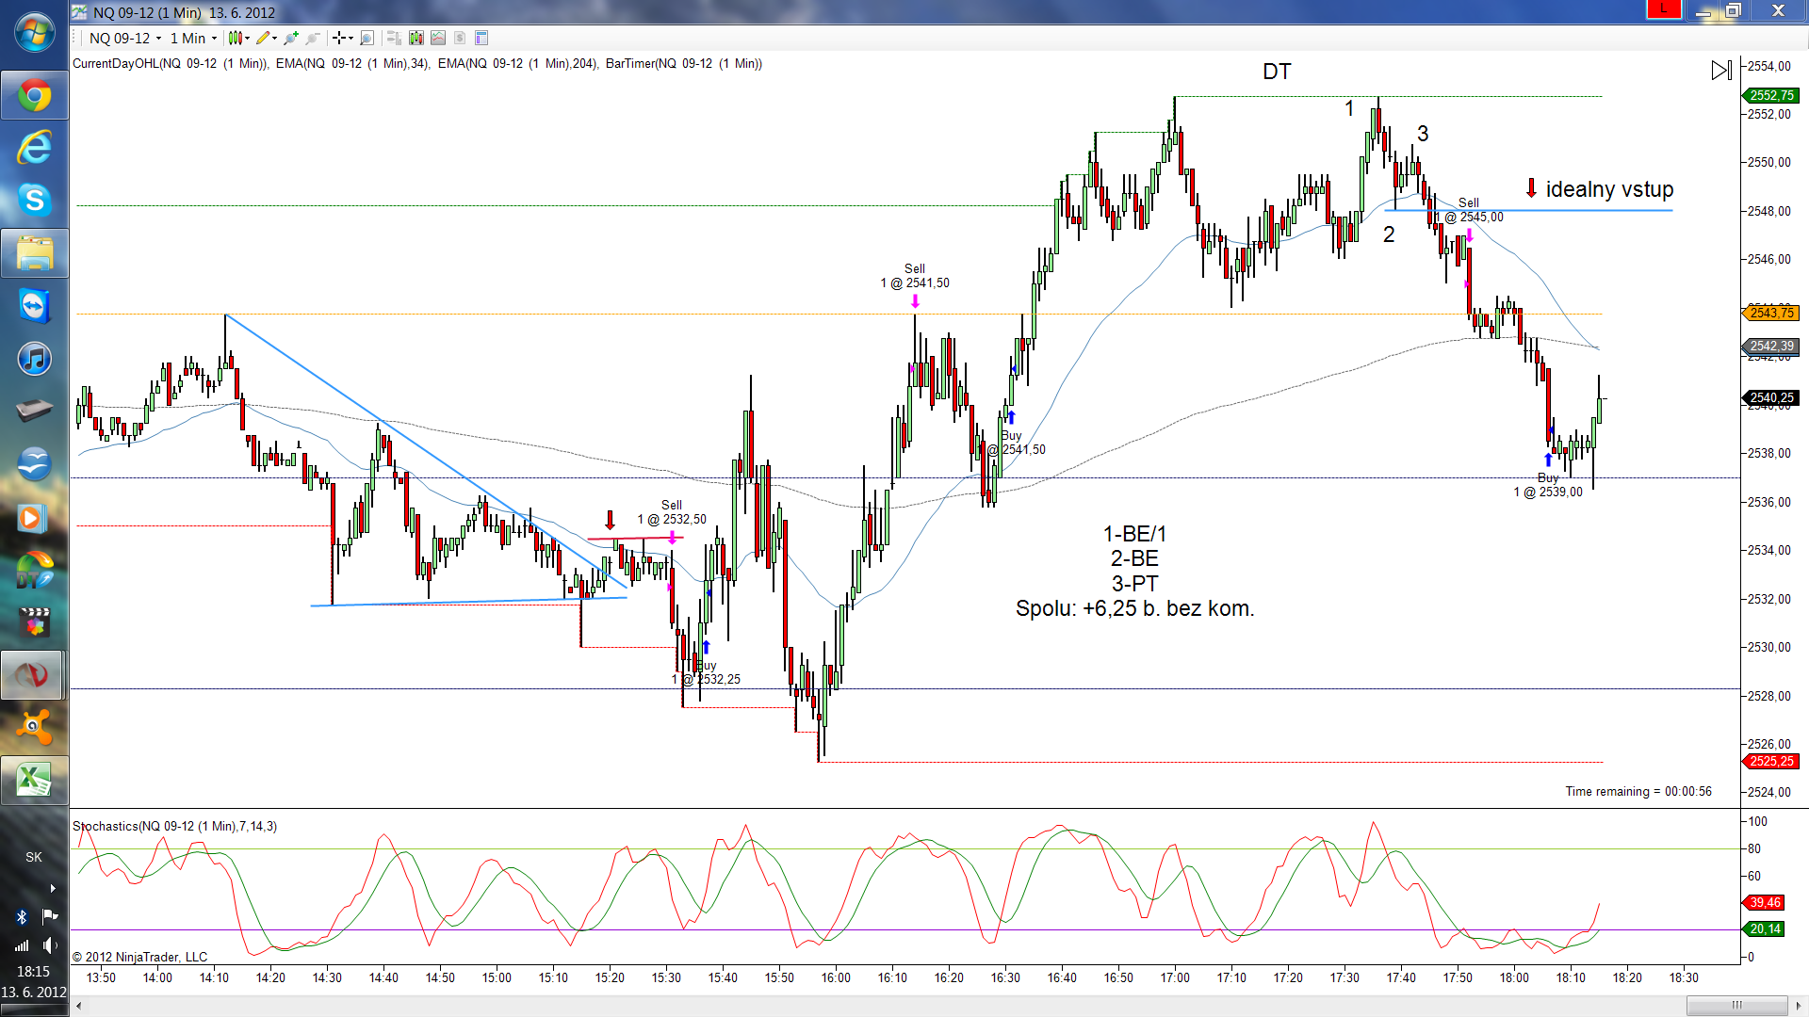The width and height of the screenshot is (1809, 1017).
Task: Open the strategies dollar document icon
Action: (x=460, y=39)
